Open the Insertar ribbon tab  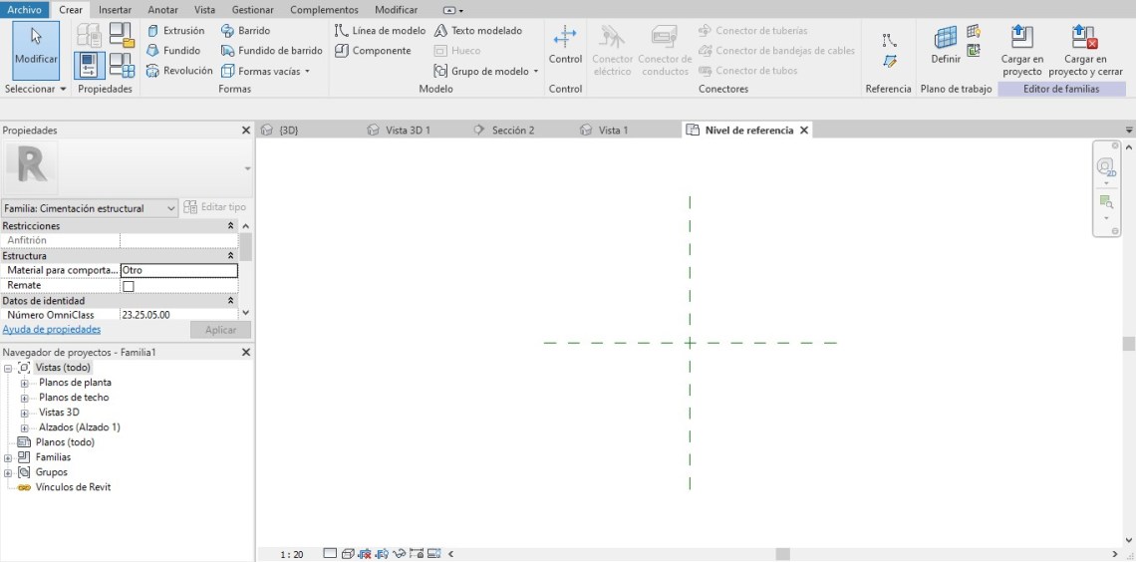[115, 10]
